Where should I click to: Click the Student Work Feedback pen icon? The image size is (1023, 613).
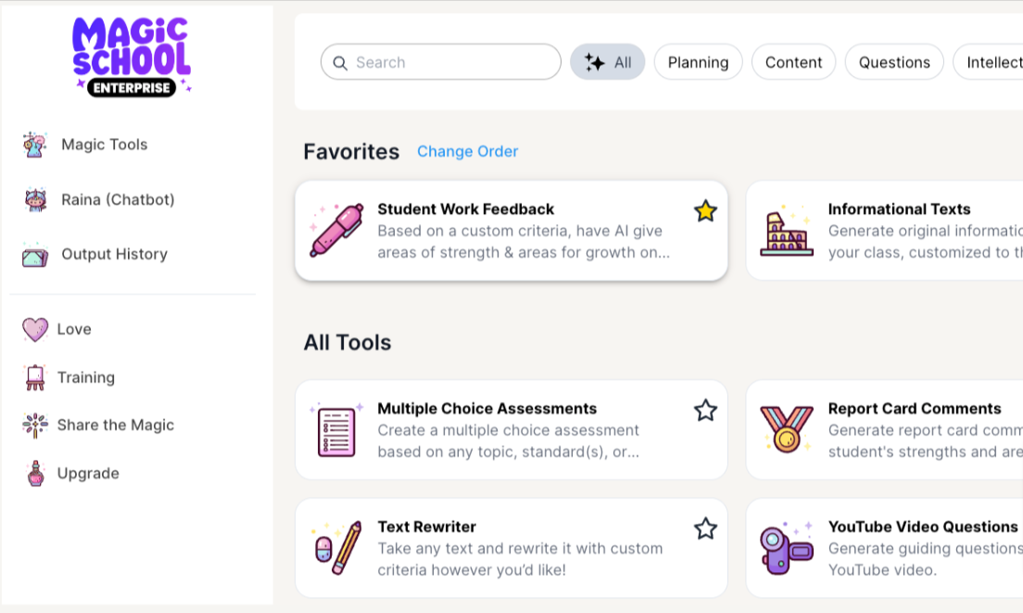tap(335, 231)
